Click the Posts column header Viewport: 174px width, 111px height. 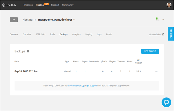coord(76,61)
